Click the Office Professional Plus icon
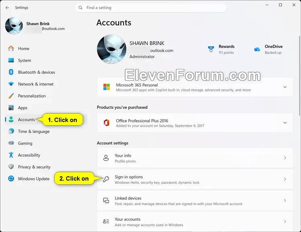301x232 pixels. pyautogui.click(x=106, y=123)
